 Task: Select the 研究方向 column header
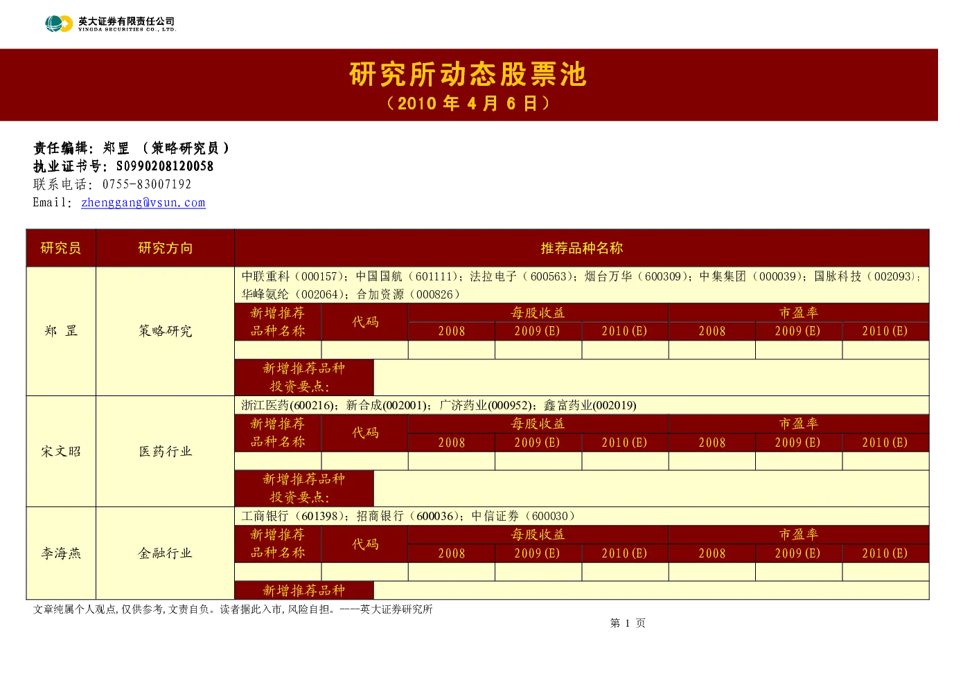pos(165,248)
